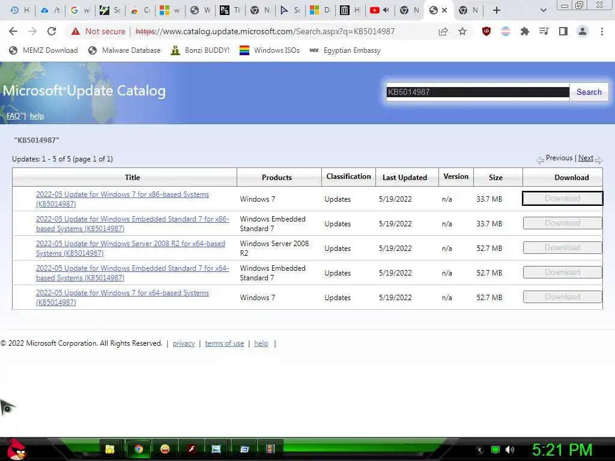615x461 pixels.
Task: Sort by Version column header
Action: point(456,176)
